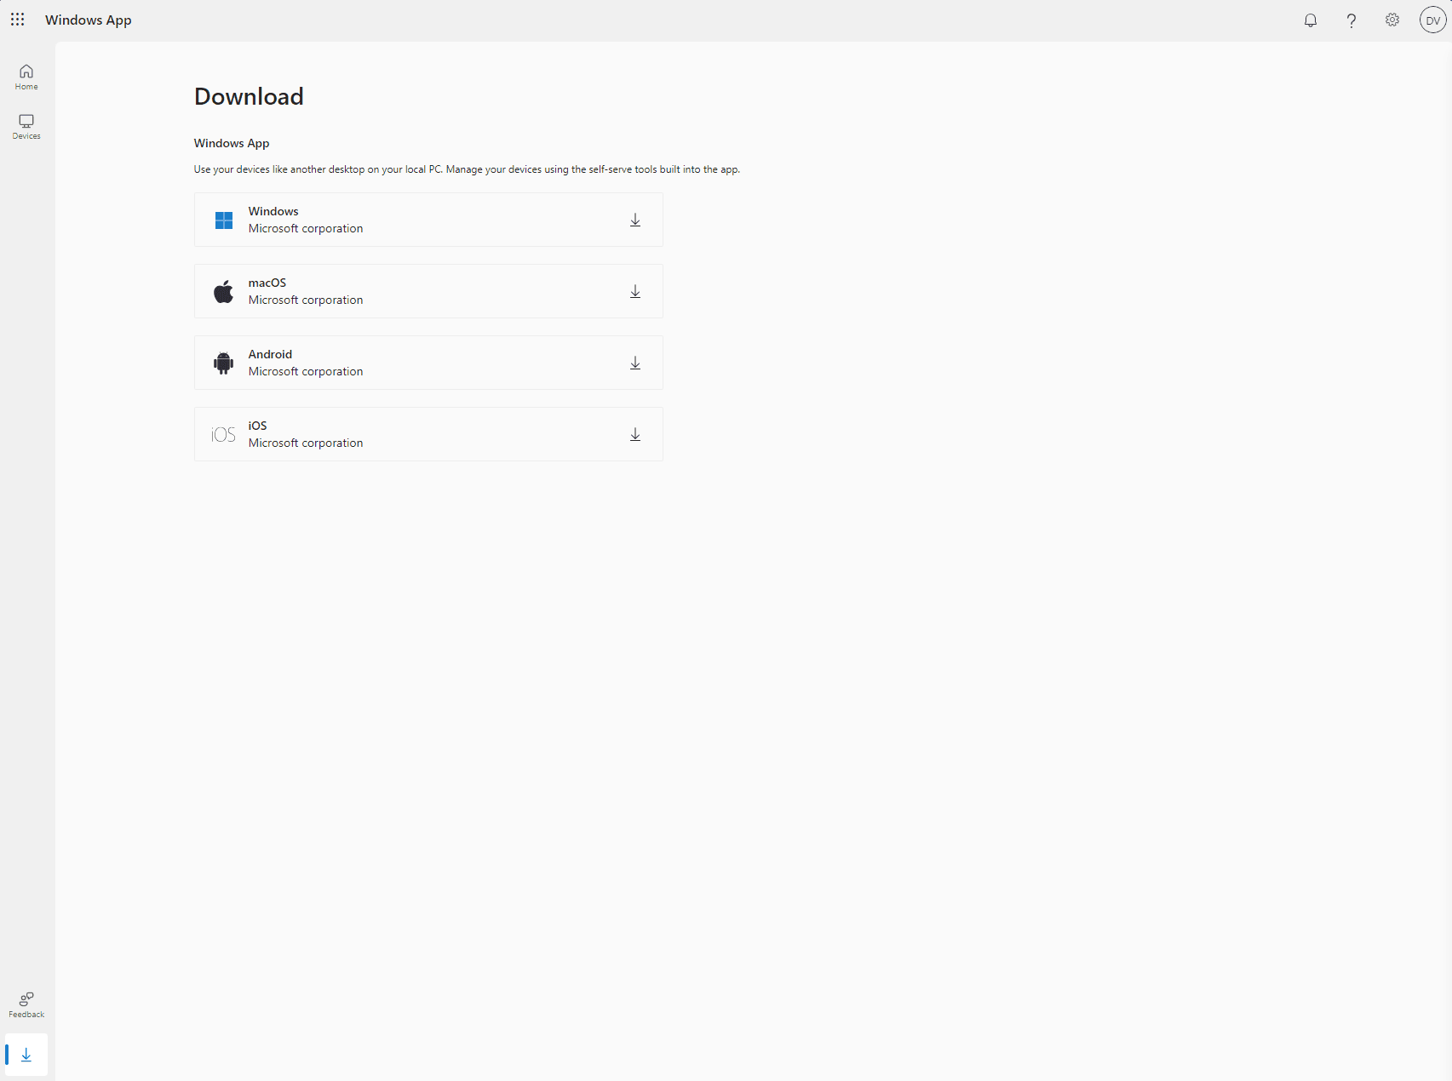The width and height of the screenshot is (1452, 1081).
Task: Download the Windows version of the app
Action: tap(634, 220)
